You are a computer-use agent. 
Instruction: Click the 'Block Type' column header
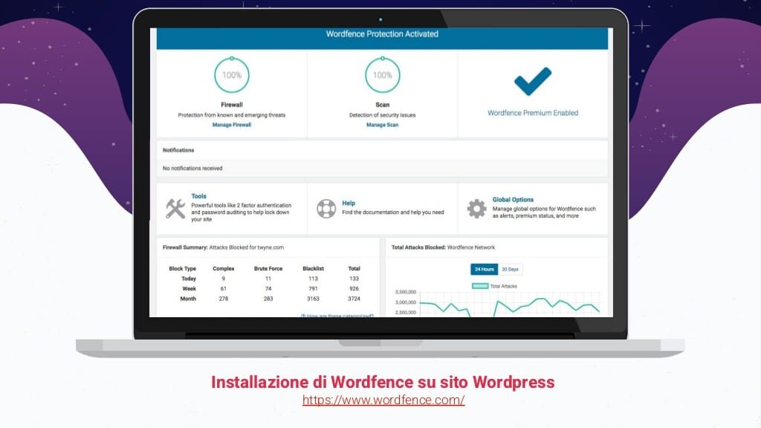click(183, 268)
